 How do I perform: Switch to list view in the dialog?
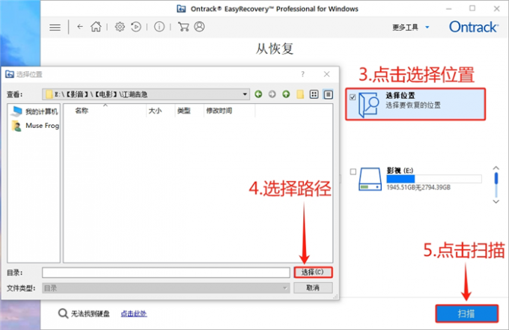[314, 94]
